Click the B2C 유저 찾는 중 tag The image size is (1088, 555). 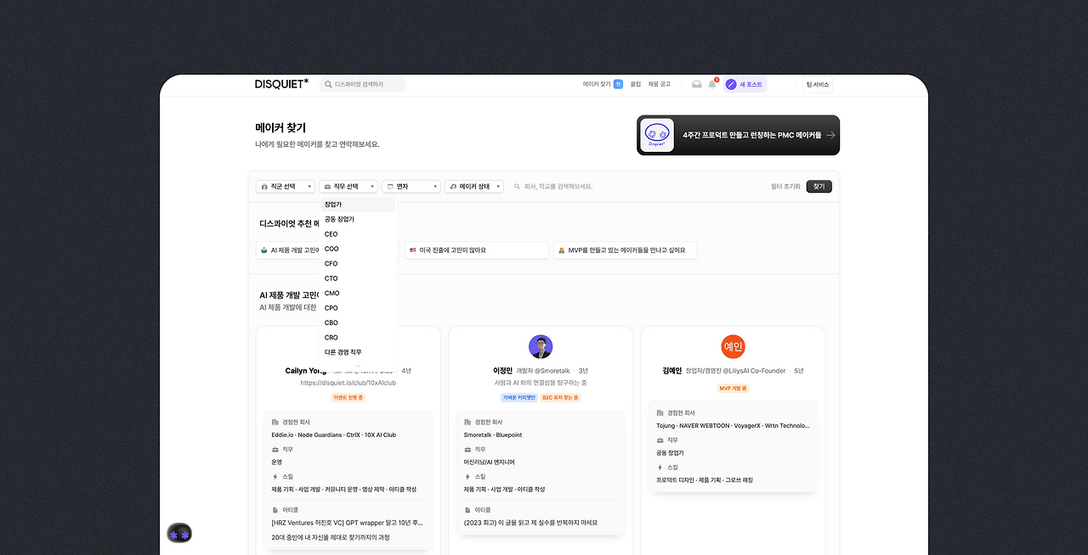tap(560, 397)
